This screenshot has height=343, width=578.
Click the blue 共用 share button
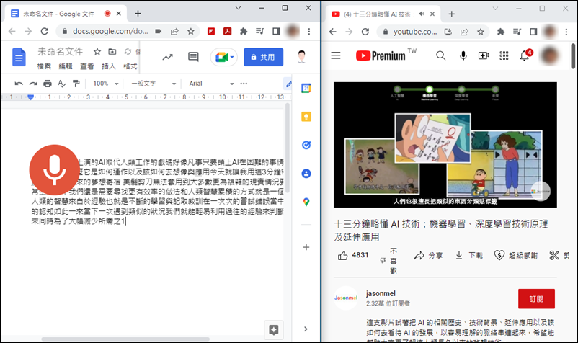click(263, 57)
